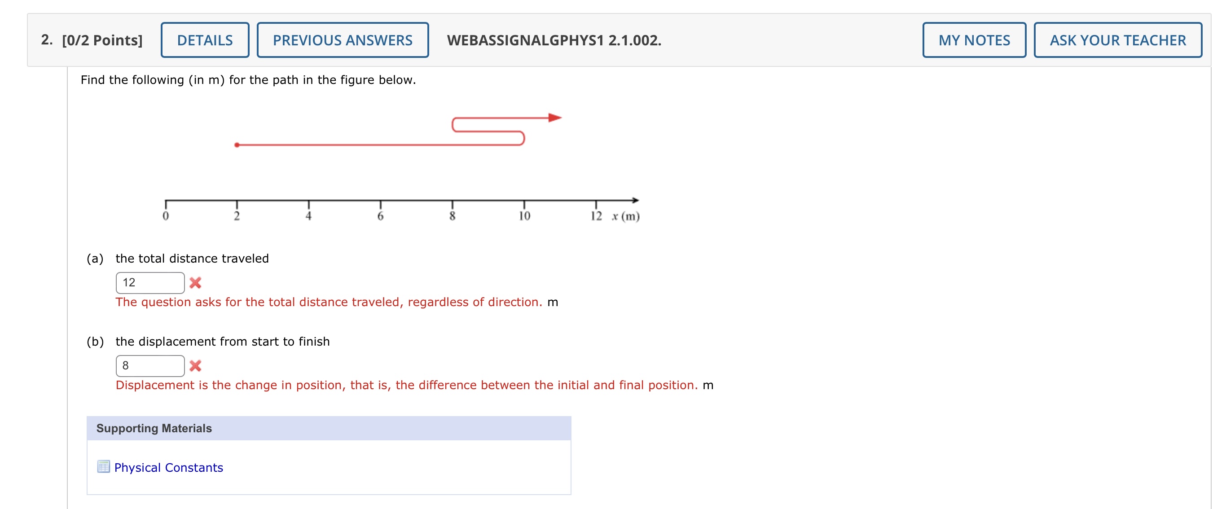Click the red X beside answer 8
The image size is (1226, 509).
196,366
